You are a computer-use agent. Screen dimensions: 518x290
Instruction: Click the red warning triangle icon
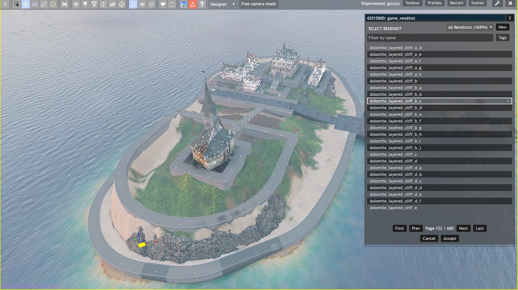pos(193,4)
